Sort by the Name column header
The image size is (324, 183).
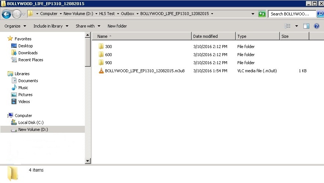point(142,36)
